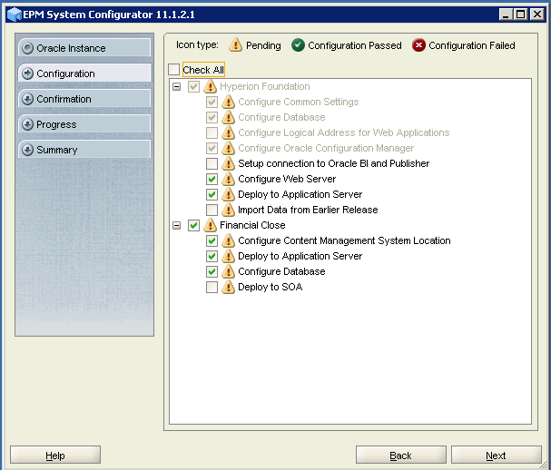Click the EPM System Configurator title icon
Viewport: 551px width, 470px height.
[15, 15]
